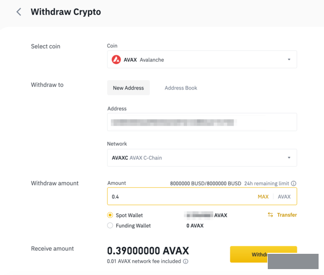This screenshot has width=324, height=275.
Task: Expand the Coin dropdown arrow
Action: tap(289, 60)
